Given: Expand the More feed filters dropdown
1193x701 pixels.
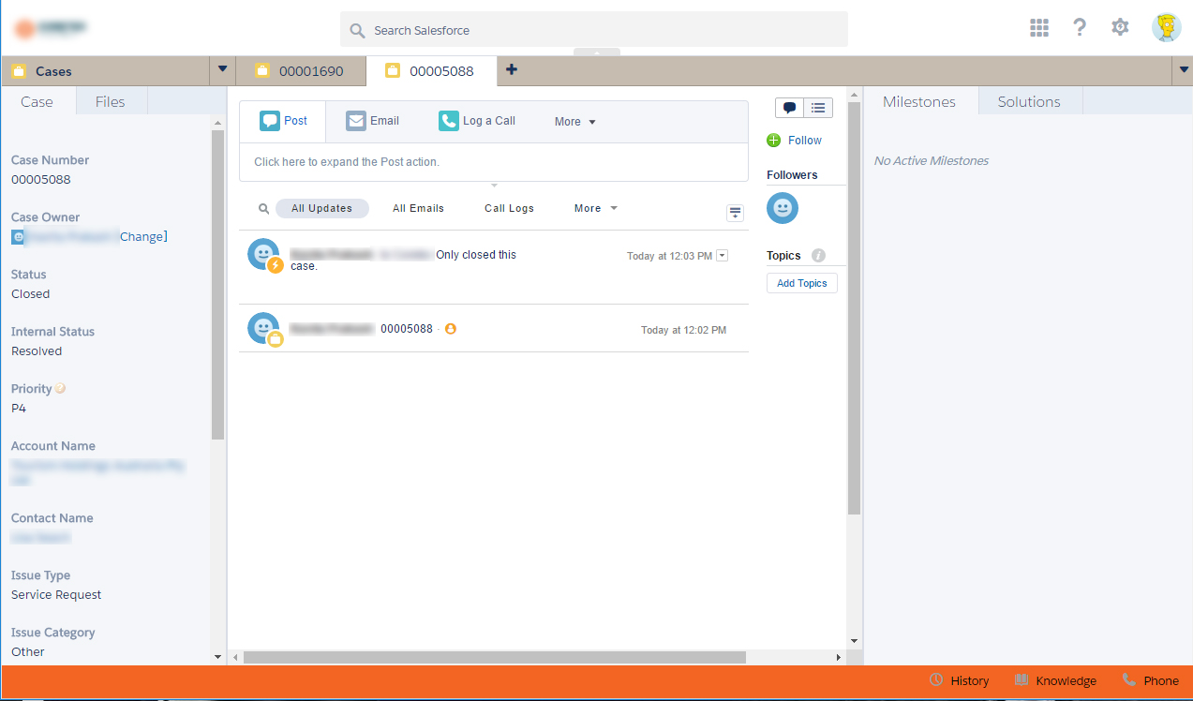Looking at the screenshot, I should click(596, 208).
